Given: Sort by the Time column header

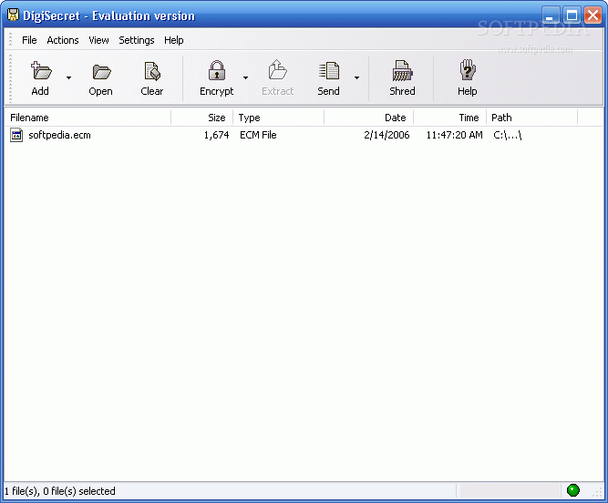Looking at the screenshot, I should coord(449,118).
